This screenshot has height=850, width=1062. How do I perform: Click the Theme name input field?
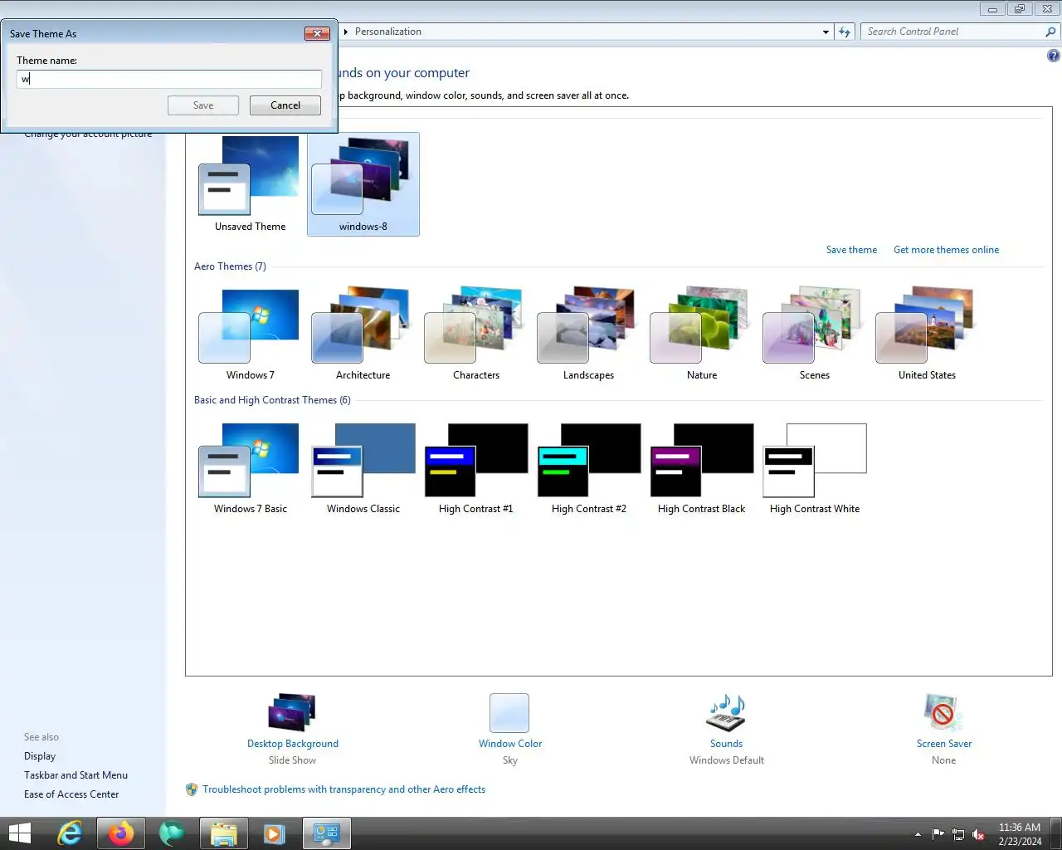[x=169, y=79]
